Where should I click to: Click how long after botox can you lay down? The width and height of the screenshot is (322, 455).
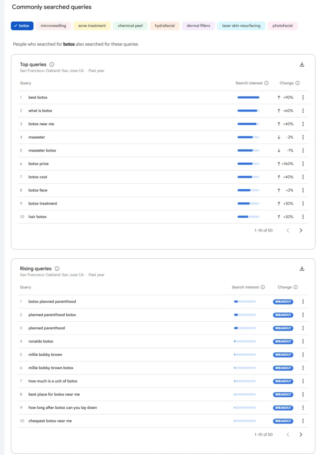coord(63,407)
